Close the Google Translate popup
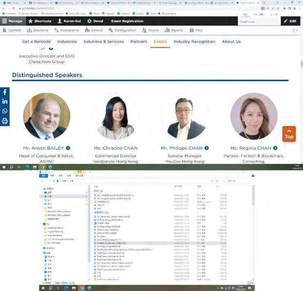Image resolution: width=303 pixels, height=291 pixels. click(276, 14)
